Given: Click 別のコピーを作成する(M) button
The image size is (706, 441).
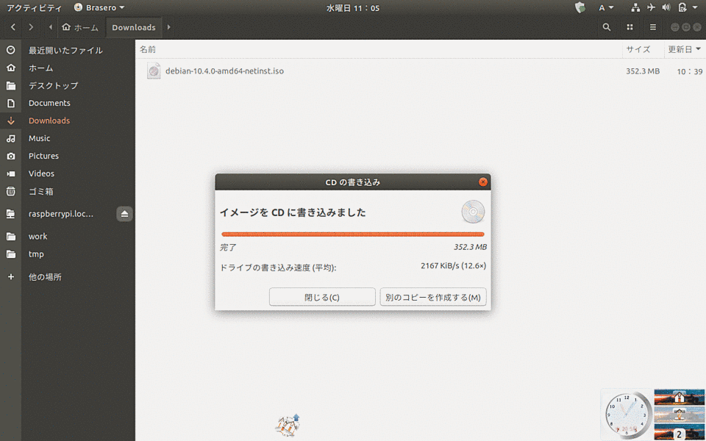Looking at the screenshot, I should 433,297.
